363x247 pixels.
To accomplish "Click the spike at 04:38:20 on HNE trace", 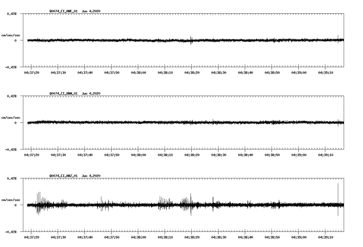I will coord(191,40).
